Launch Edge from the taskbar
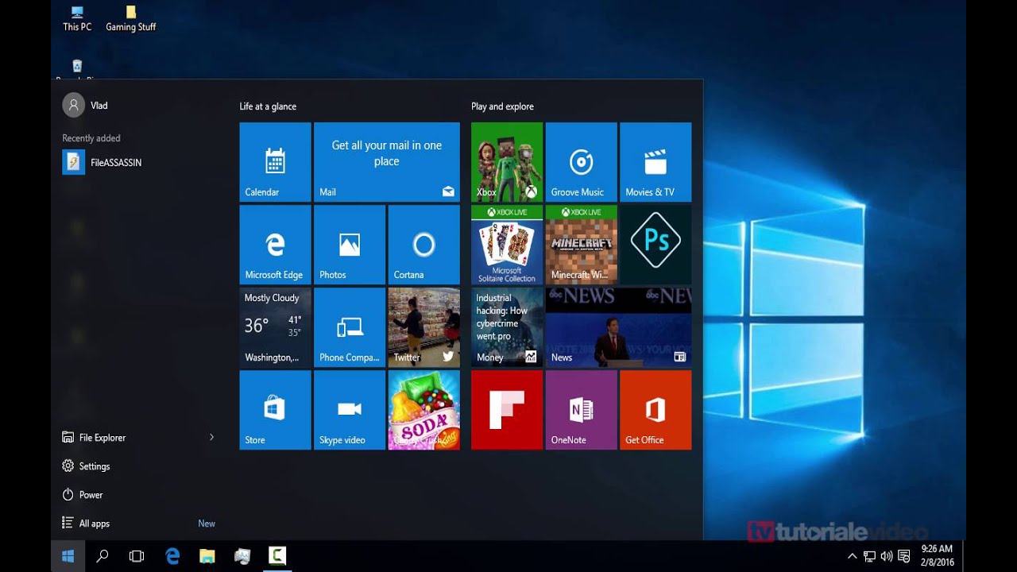Viewport: 1017px width, 572px height. pos(172,556)
